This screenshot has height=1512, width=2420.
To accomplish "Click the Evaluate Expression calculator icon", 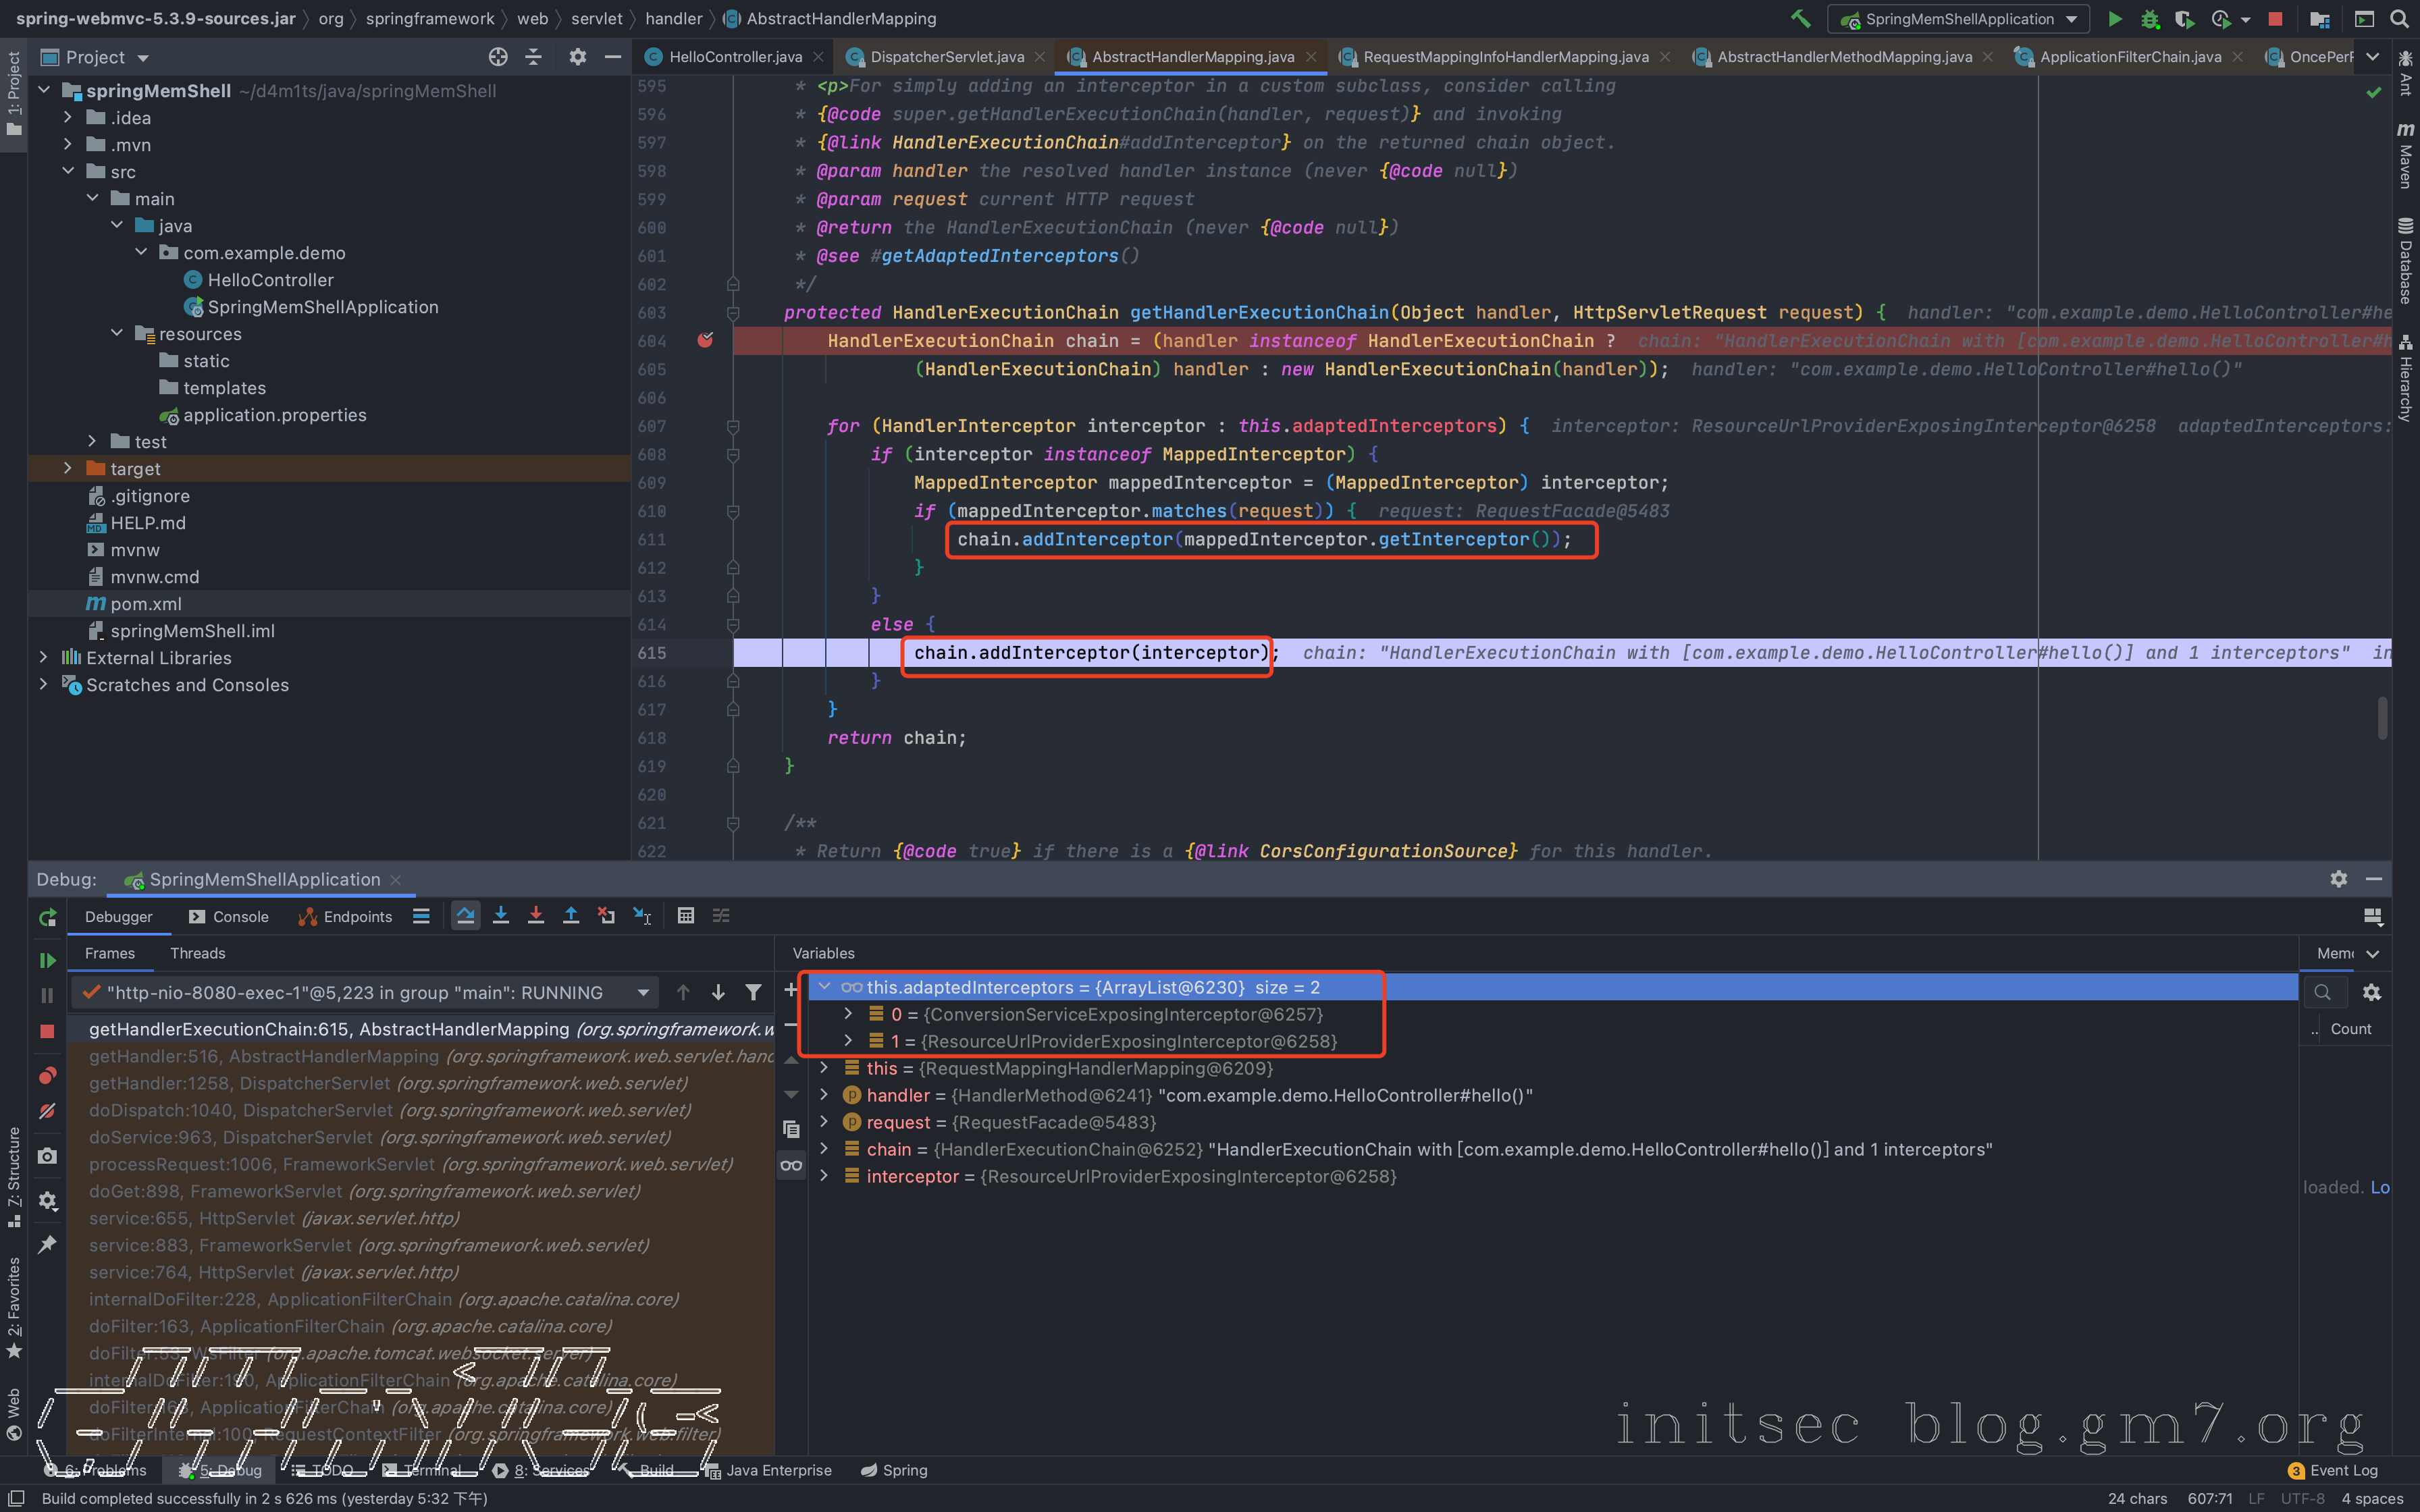I will coord(685,916).
